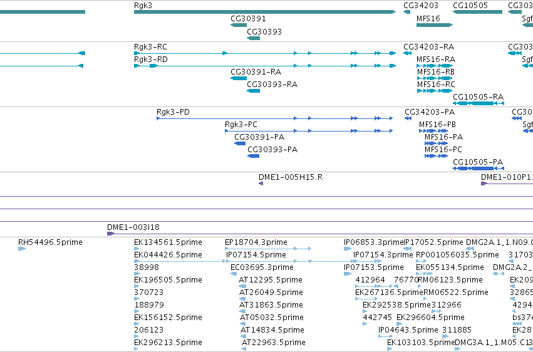Viewport: 533px width, 352px height.
Task: Select the Rgk3 gene label
Action: (143, 6)
